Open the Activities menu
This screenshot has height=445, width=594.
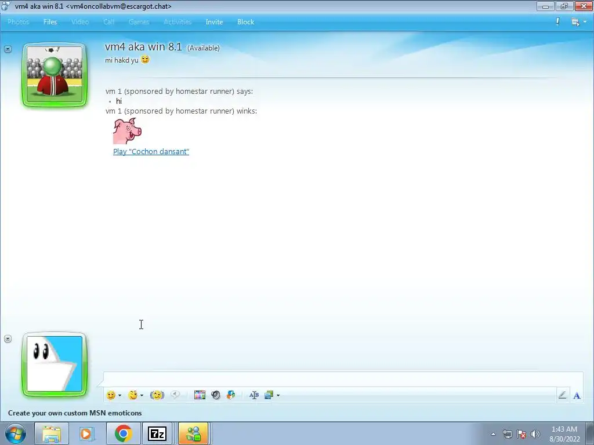click(178, 22)
